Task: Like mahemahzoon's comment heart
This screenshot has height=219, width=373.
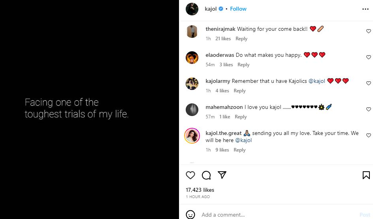Action: point(369,109)
